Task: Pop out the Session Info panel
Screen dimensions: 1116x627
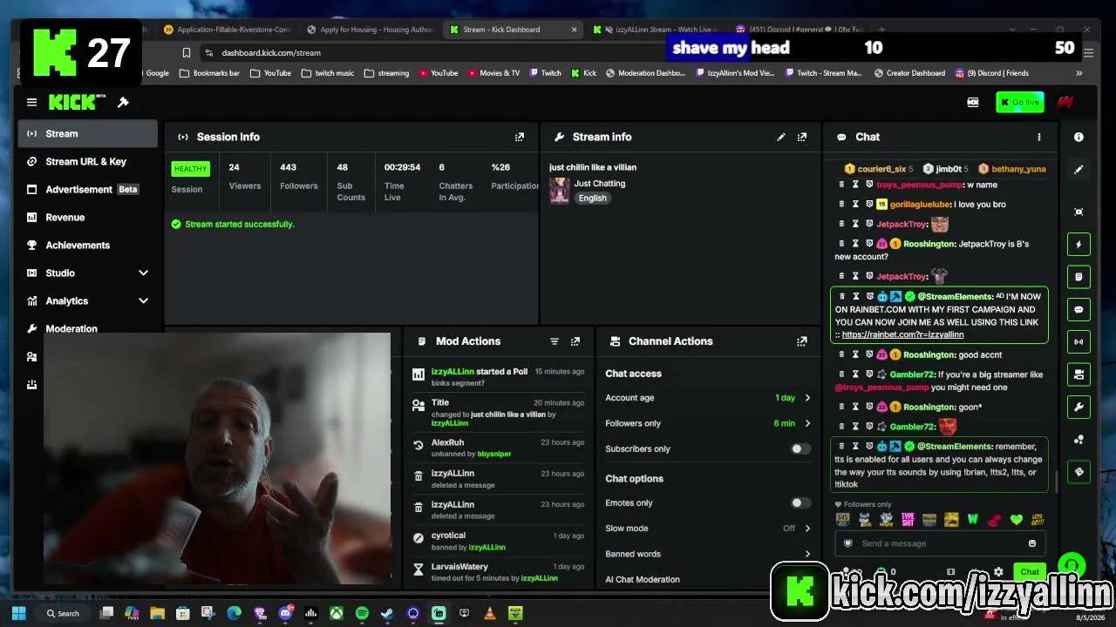Action: [520, 137]
